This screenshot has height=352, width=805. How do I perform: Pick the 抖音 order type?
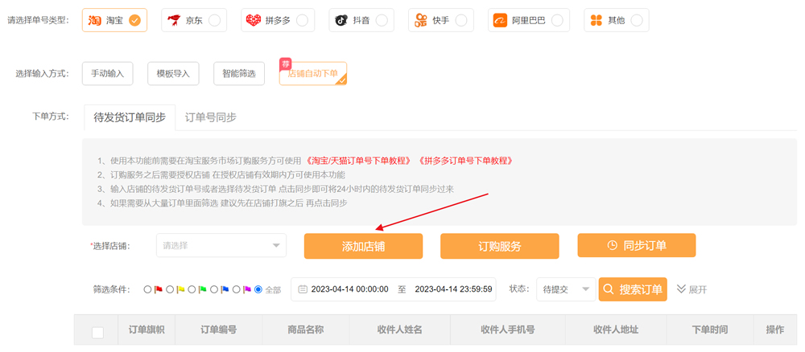coord(361,20)
